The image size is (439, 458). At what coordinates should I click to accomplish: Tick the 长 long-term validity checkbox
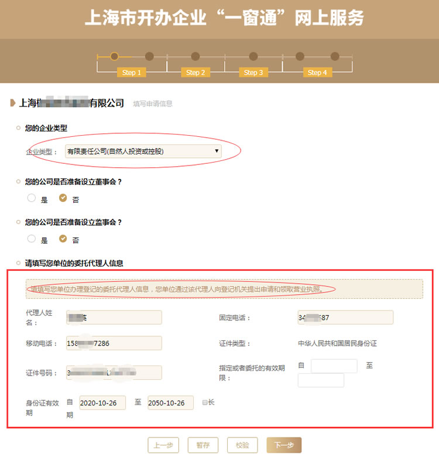pos(204,402)
